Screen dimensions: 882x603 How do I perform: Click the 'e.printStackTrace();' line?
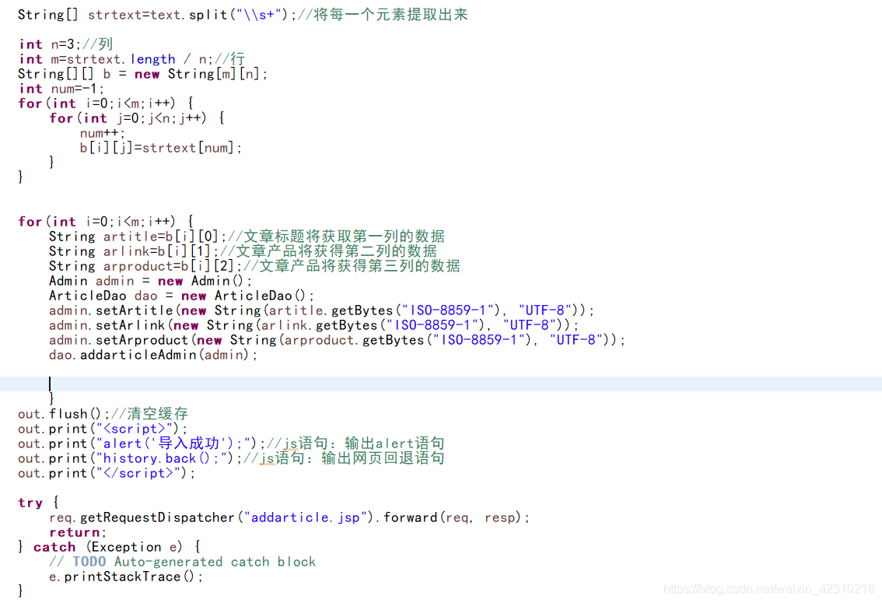click(x=126, y=577)
